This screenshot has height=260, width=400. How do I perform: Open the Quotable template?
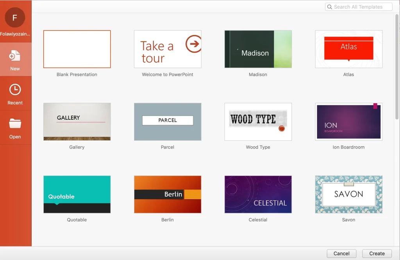coord(77,194)
